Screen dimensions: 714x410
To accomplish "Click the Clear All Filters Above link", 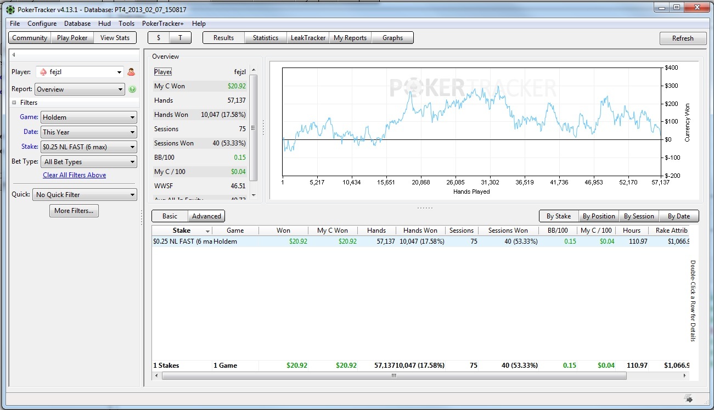I will pos(75,175).
